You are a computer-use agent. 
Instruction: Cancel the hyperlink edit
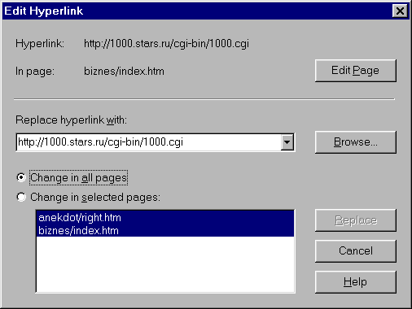[x=356, y=250]
